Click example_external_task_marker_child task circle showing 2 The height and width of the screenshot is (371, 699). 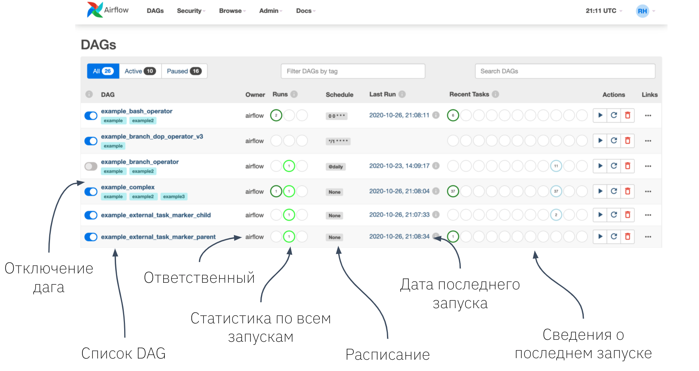pos(556,215)
